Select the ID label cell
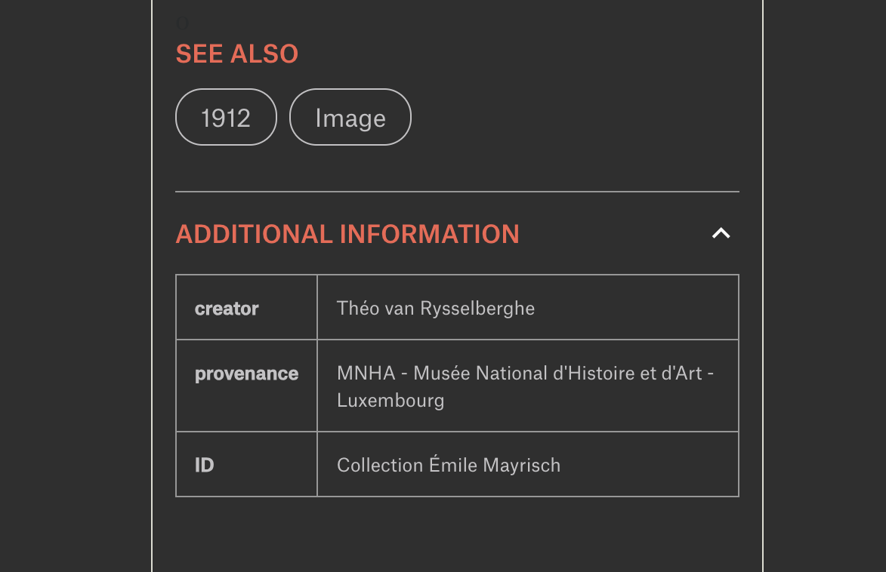886x572 pixels. 246,464
